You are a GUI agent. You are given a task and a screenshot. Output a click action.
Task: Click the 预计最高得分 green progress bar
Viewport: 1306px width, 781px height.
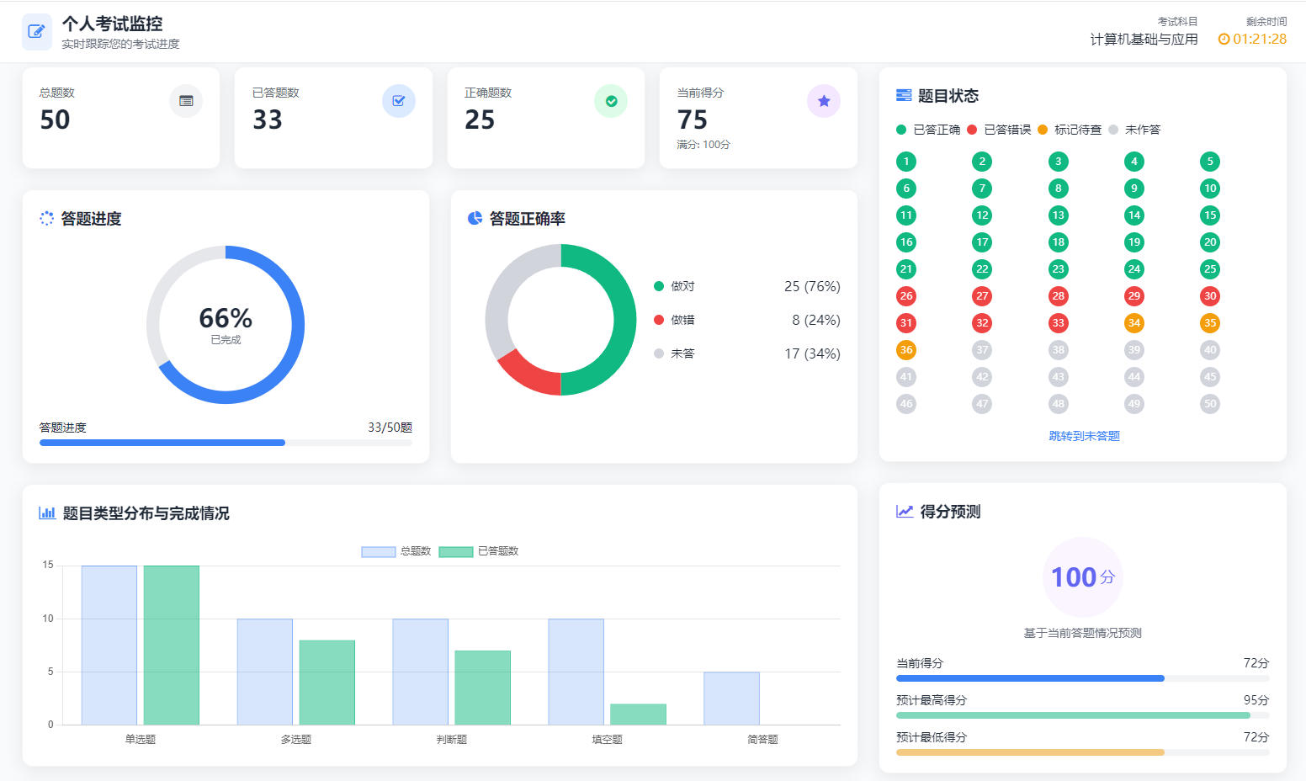point(1073,715)
